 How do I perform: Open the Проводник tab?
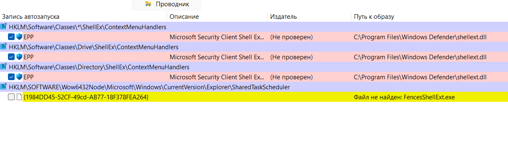pyautogui.click(x=166, y=5)
